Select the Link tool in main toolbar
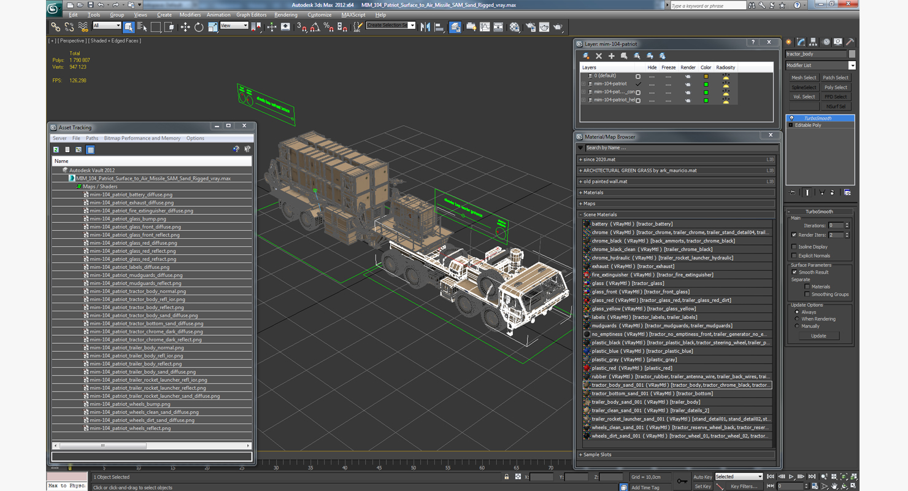Image resolution: width=908 pixels, height=491 pixels. coord(55,27)
